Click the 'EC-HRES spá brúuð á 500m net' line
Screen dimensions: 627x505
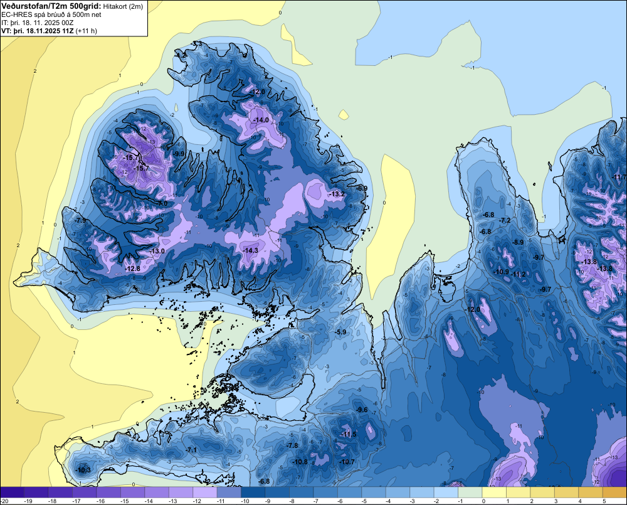[x=51, y=14]
